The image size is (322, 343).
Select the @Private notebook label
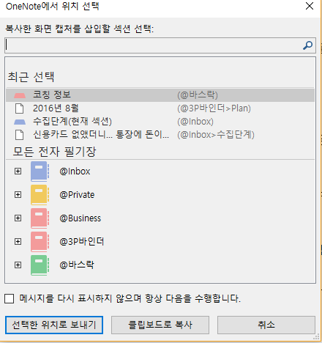(x=77, y=195)
